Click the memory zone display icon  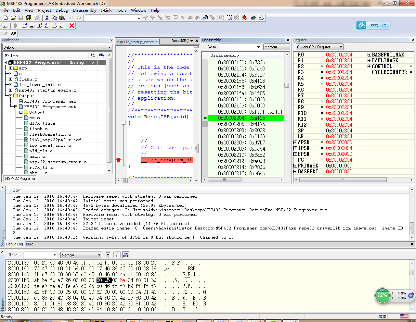[117, 255]
